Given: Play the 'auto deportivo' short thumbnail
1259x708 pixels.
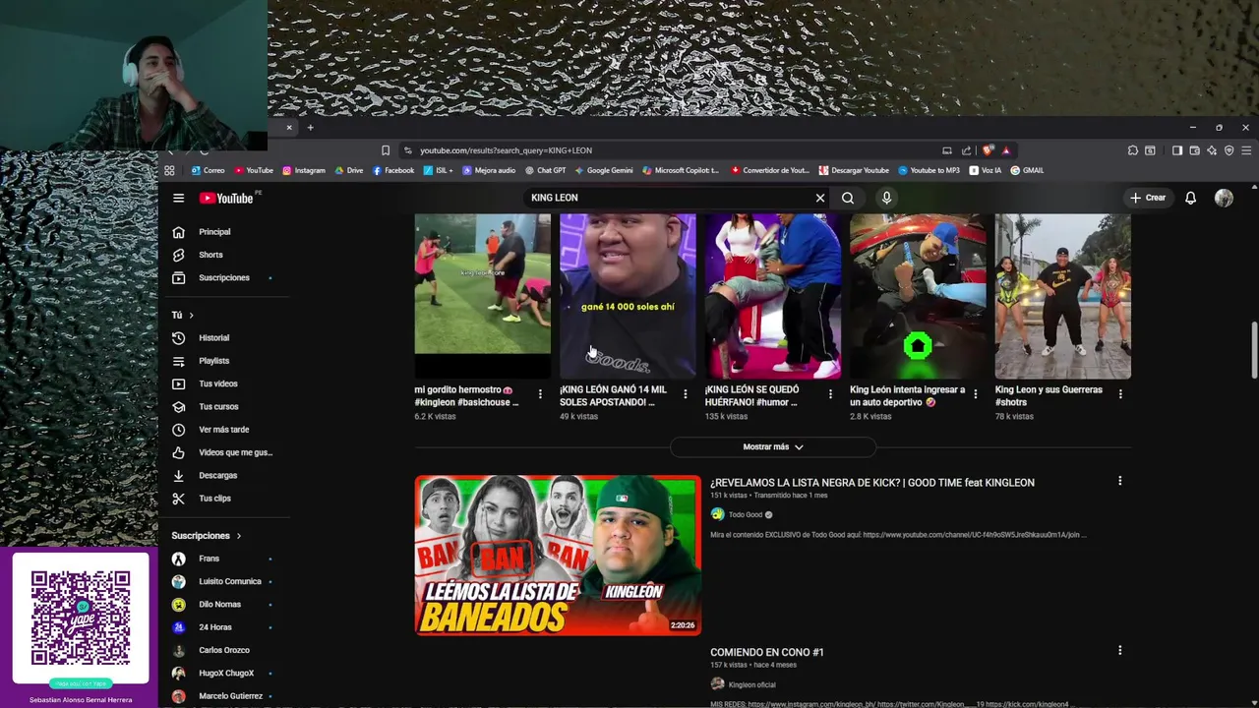Looking at the screenshot, I should pos(918,295).
